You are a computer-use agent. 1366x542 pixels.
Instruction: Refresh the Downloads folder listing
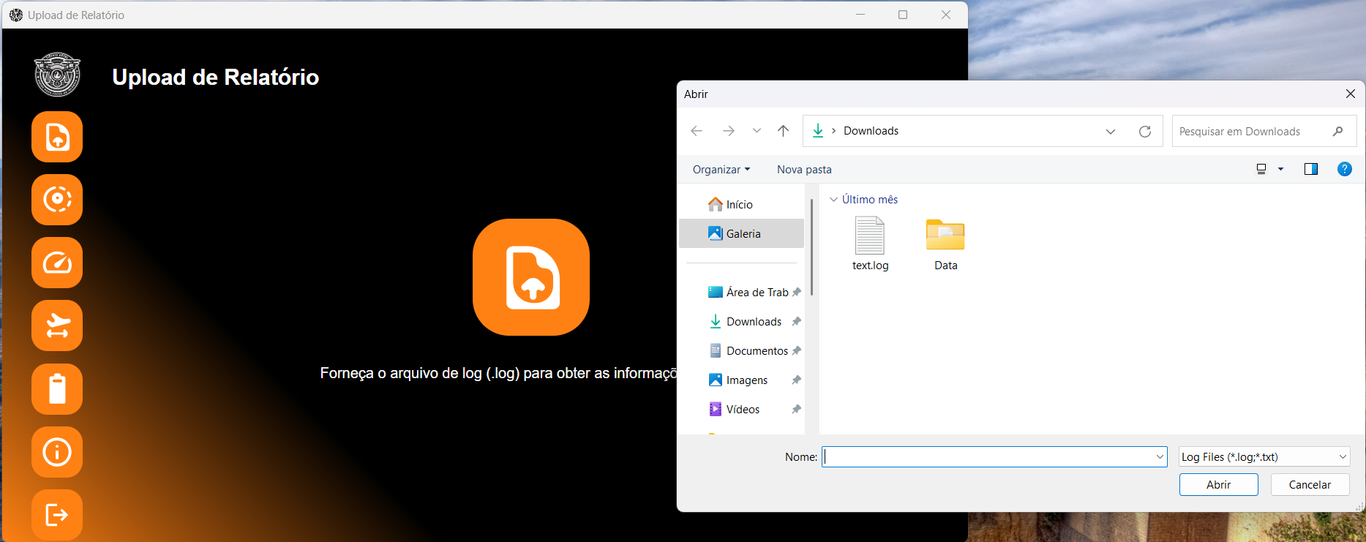coord(1145,132)
